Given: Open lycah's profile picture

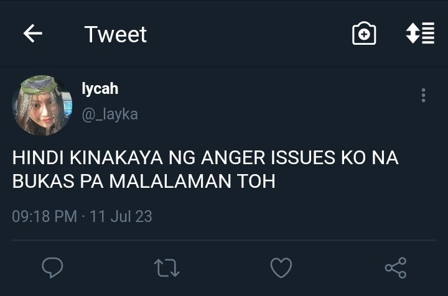Looking at the screenshot, I should point(42,105).
